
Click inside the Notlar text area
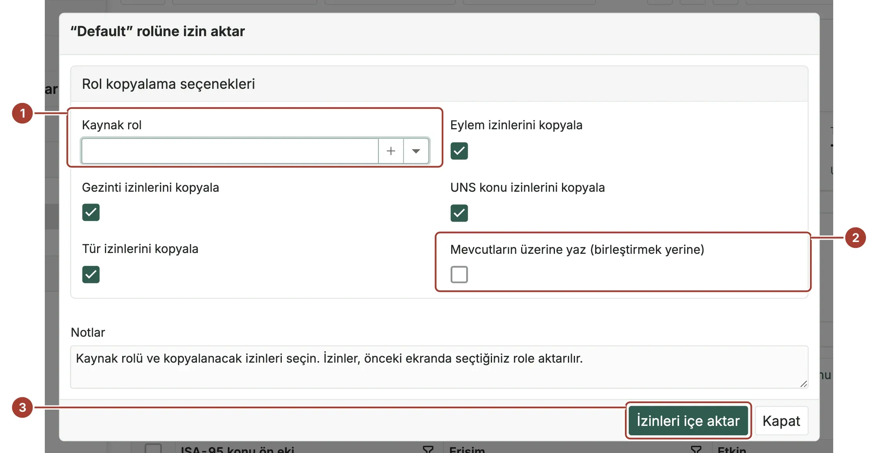(439, 367)
